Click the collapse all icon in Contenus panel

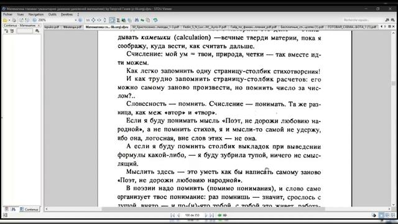click(12, 31)
